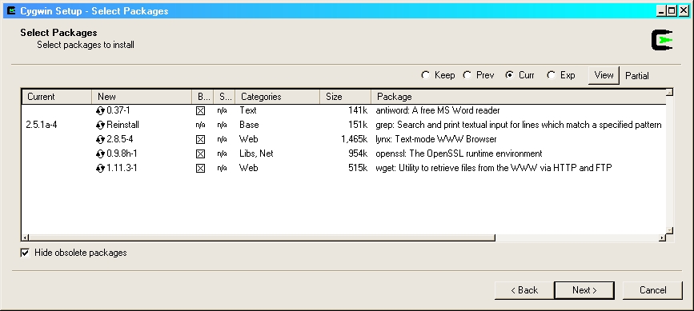Image resolution: width=694 pixels, height=311 pixels.
Task: Sort by the Package column header
Action: [518, 96]
